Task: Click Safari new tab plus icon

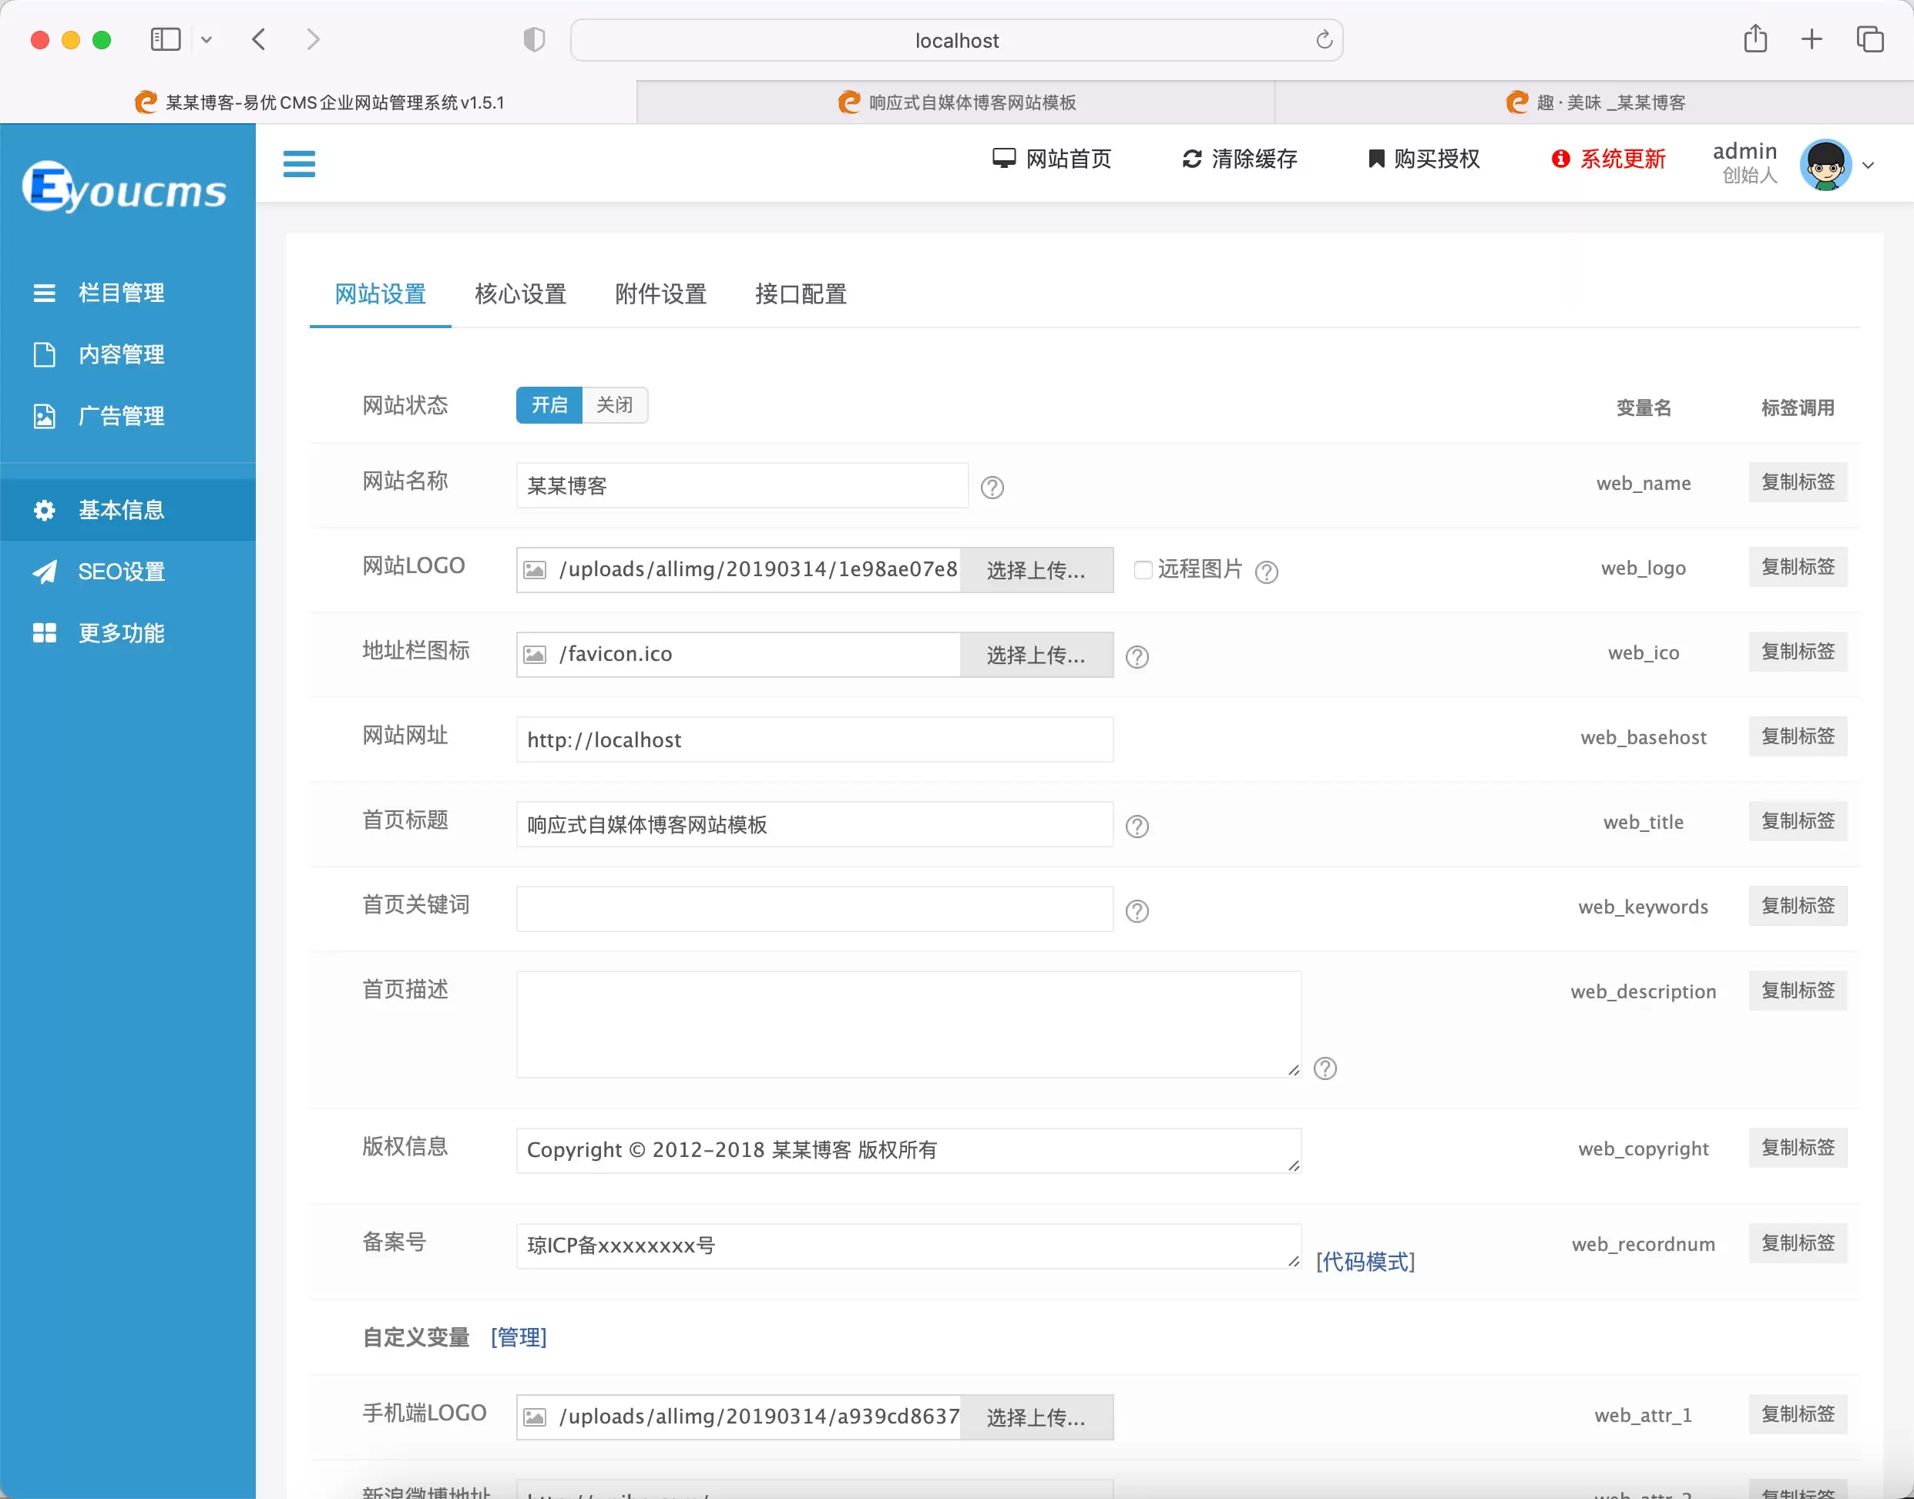Action: 1812,39
